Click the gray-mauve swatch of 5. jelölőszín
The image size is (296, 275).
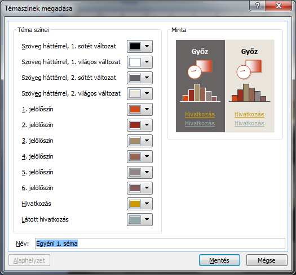135,172
